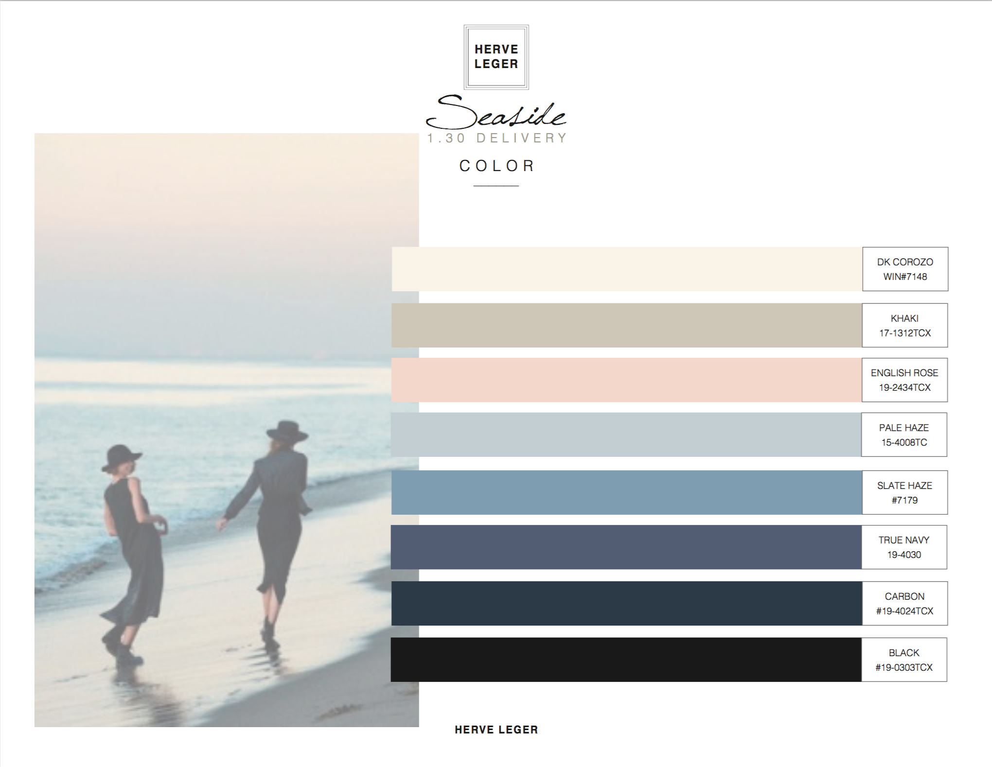Image resolution: width=992 pixels, height=767 pixels.
Task: Select the Khaki color swatch bar
Action: (626, 325)
